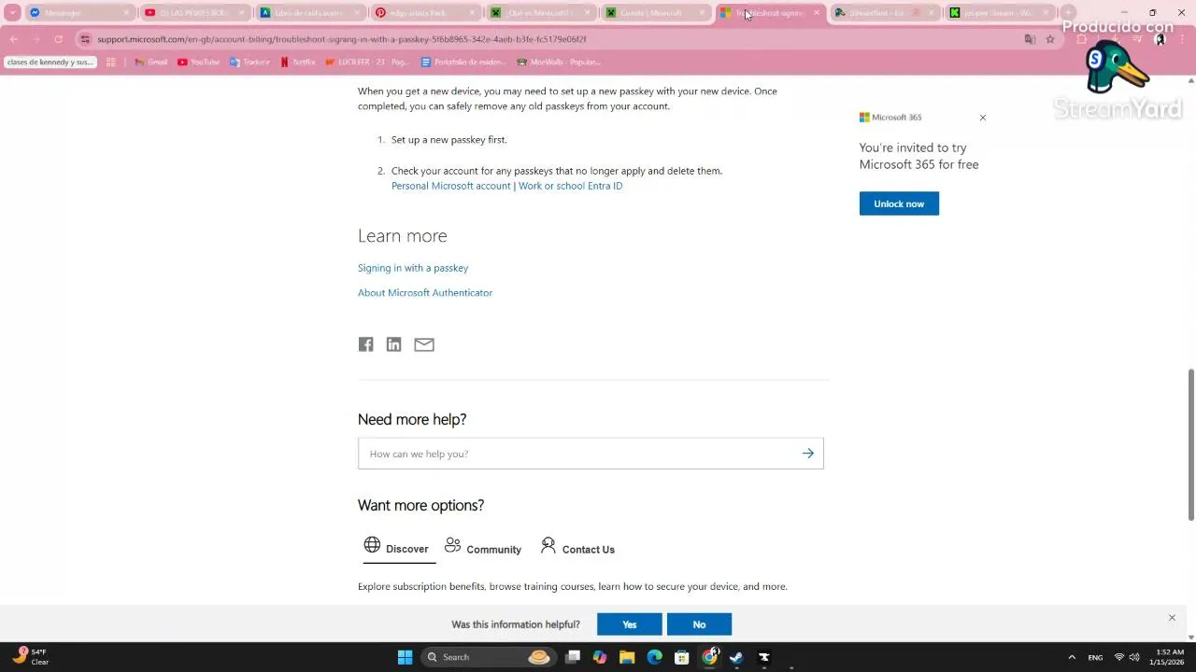Viewport: 1196px width, 672px height.
Task: Open the apps grid in bookmarks bar
Action: [111, 63]
